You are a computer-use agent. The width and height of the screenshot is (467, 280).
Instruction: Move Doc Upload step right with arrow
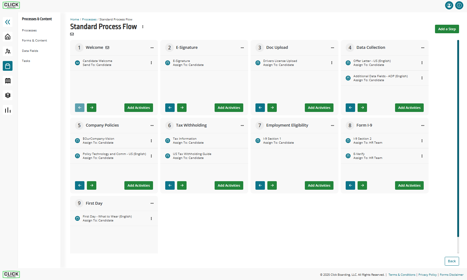(x=272, y=108)
